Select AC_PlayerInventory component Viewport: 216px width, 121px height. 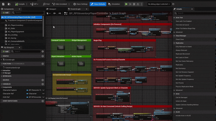pyautogui.click(x=15, y=25)
